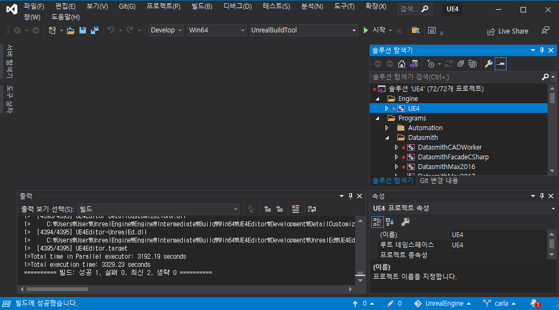
Task: Open the 도구 상자 side tab
Action: pyautogui.click(x=10, y=100)
